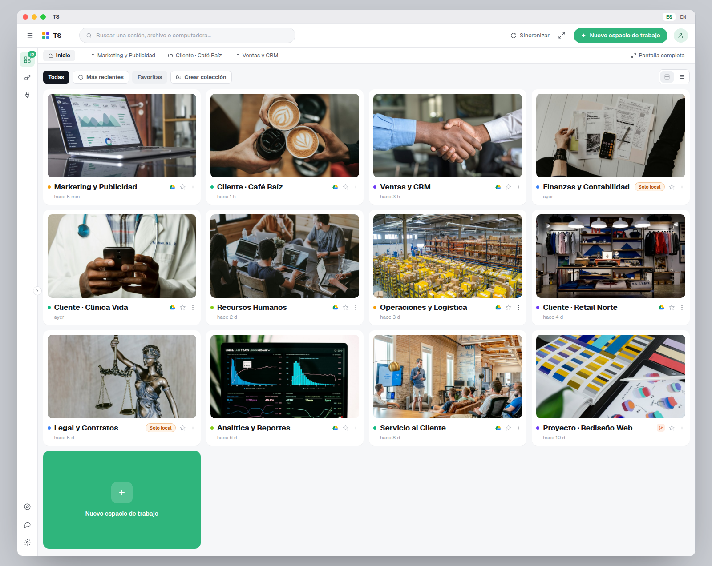Click the git branch icon on Proyecto Rediseño Web
The image size is (712, 566).
661,428
